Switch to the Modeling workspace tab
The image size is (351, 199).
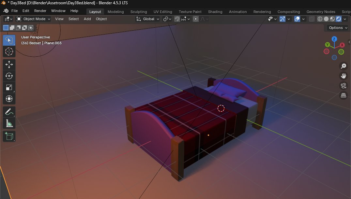click(116, 12)
